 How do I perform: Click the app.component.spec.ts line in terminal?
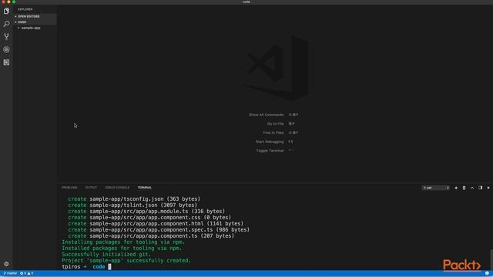click(x=159, y=230)
